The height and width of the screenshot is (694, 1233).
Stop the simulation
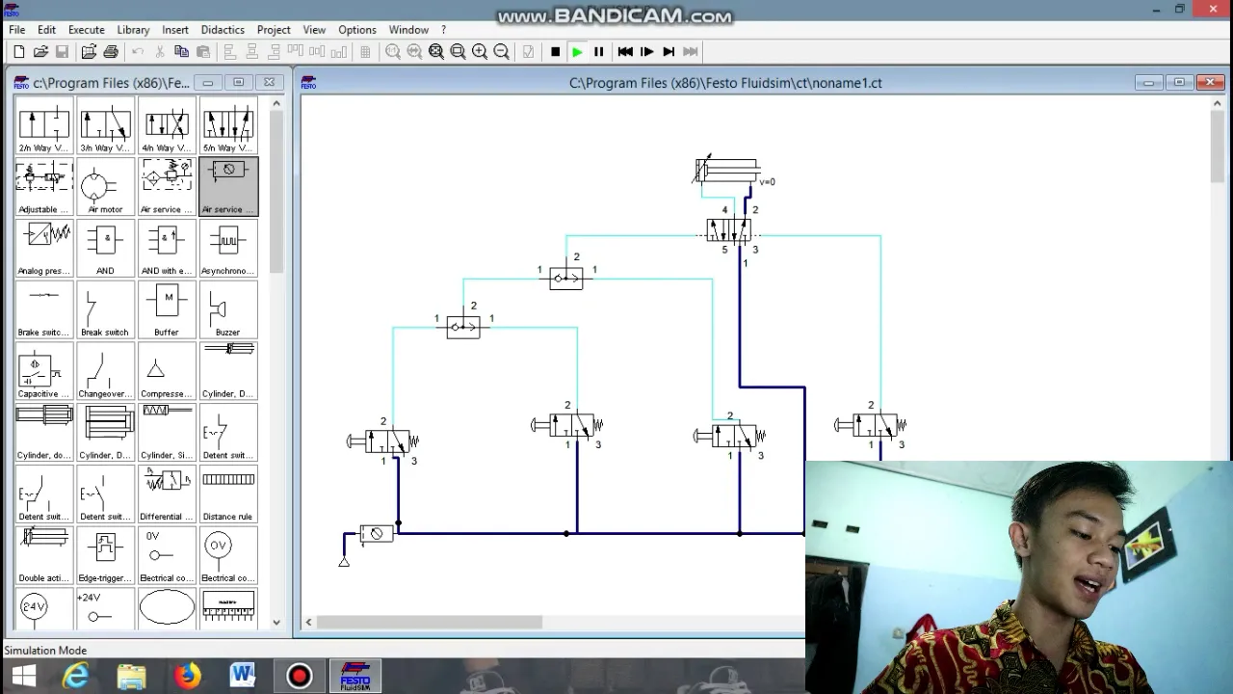555,52
